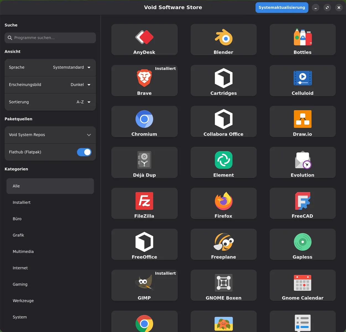This screenshot has height=332, width=346.
Task: Switch to the Multimedia category
Action: [23, 251]
